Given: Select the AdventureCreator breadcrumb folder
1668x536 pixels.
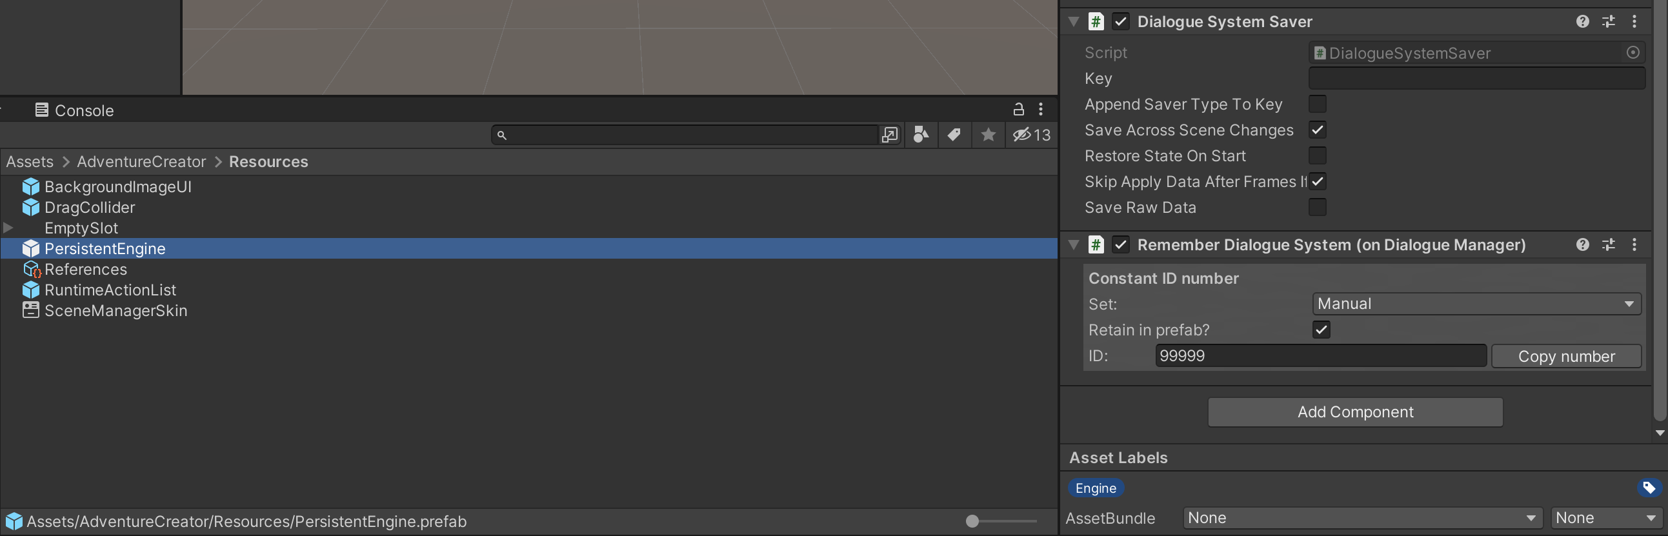Looking at the screenshot, I should (x=141, y=162).
